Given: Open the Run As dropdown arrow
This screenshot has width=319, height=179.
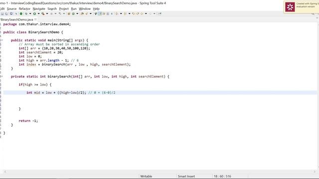Looking at the screenshot, I should pyautogui.click(x=38, y=13).
